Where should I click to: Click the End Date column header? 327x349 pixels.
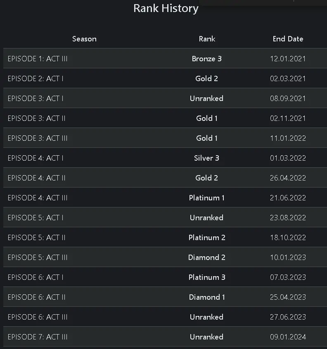coord(288,39)
